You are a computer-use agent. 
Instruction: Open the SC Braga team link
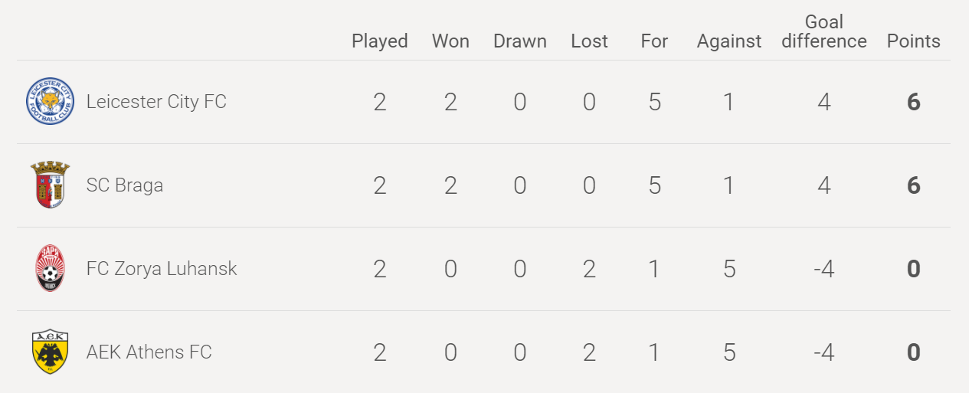[125, 185]
